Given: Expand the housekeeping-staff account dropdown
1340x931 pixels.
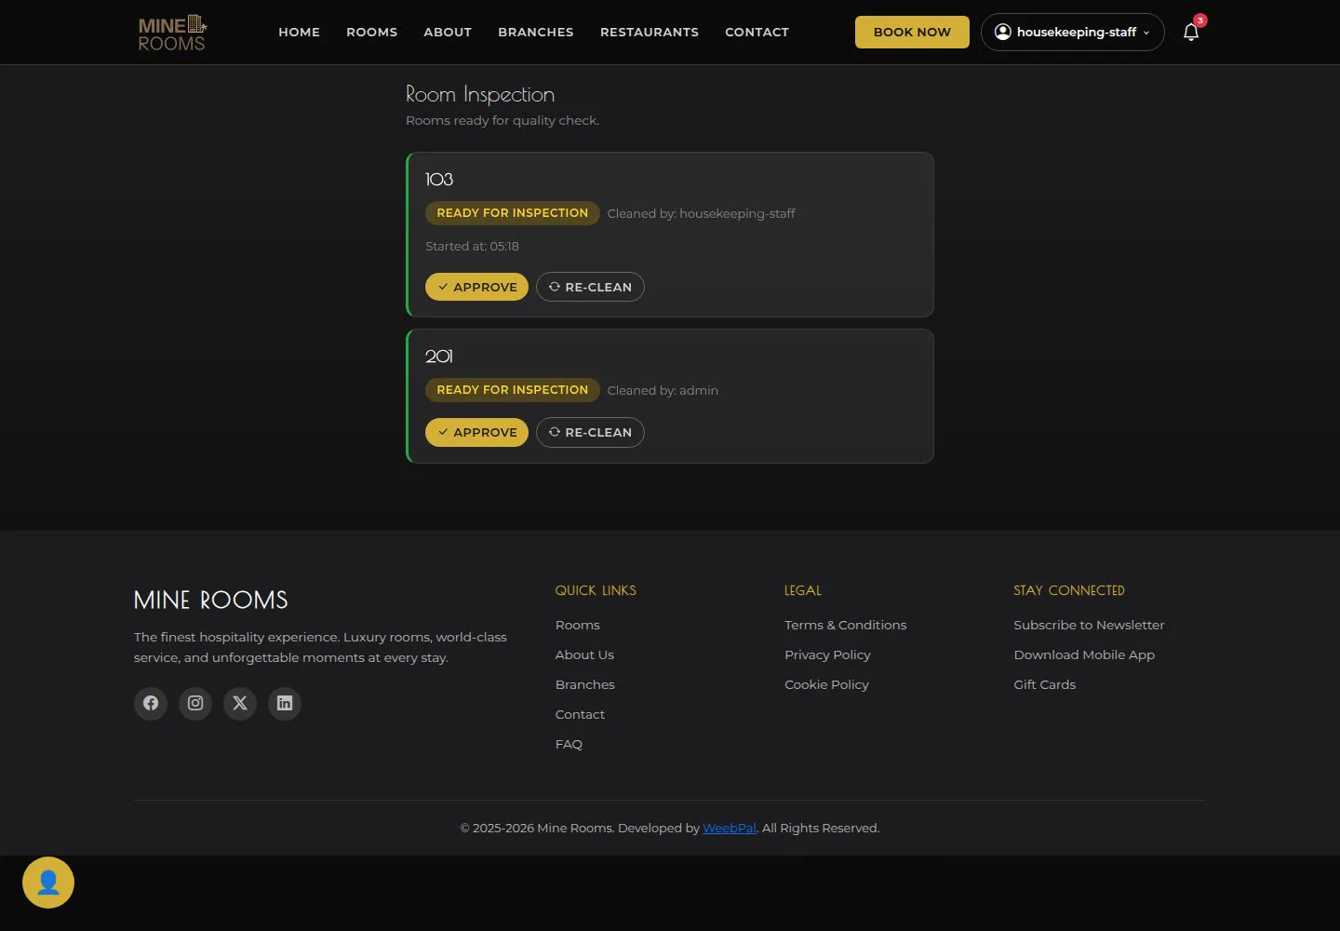Looking at the screenshot, I should pos(1072,32).
